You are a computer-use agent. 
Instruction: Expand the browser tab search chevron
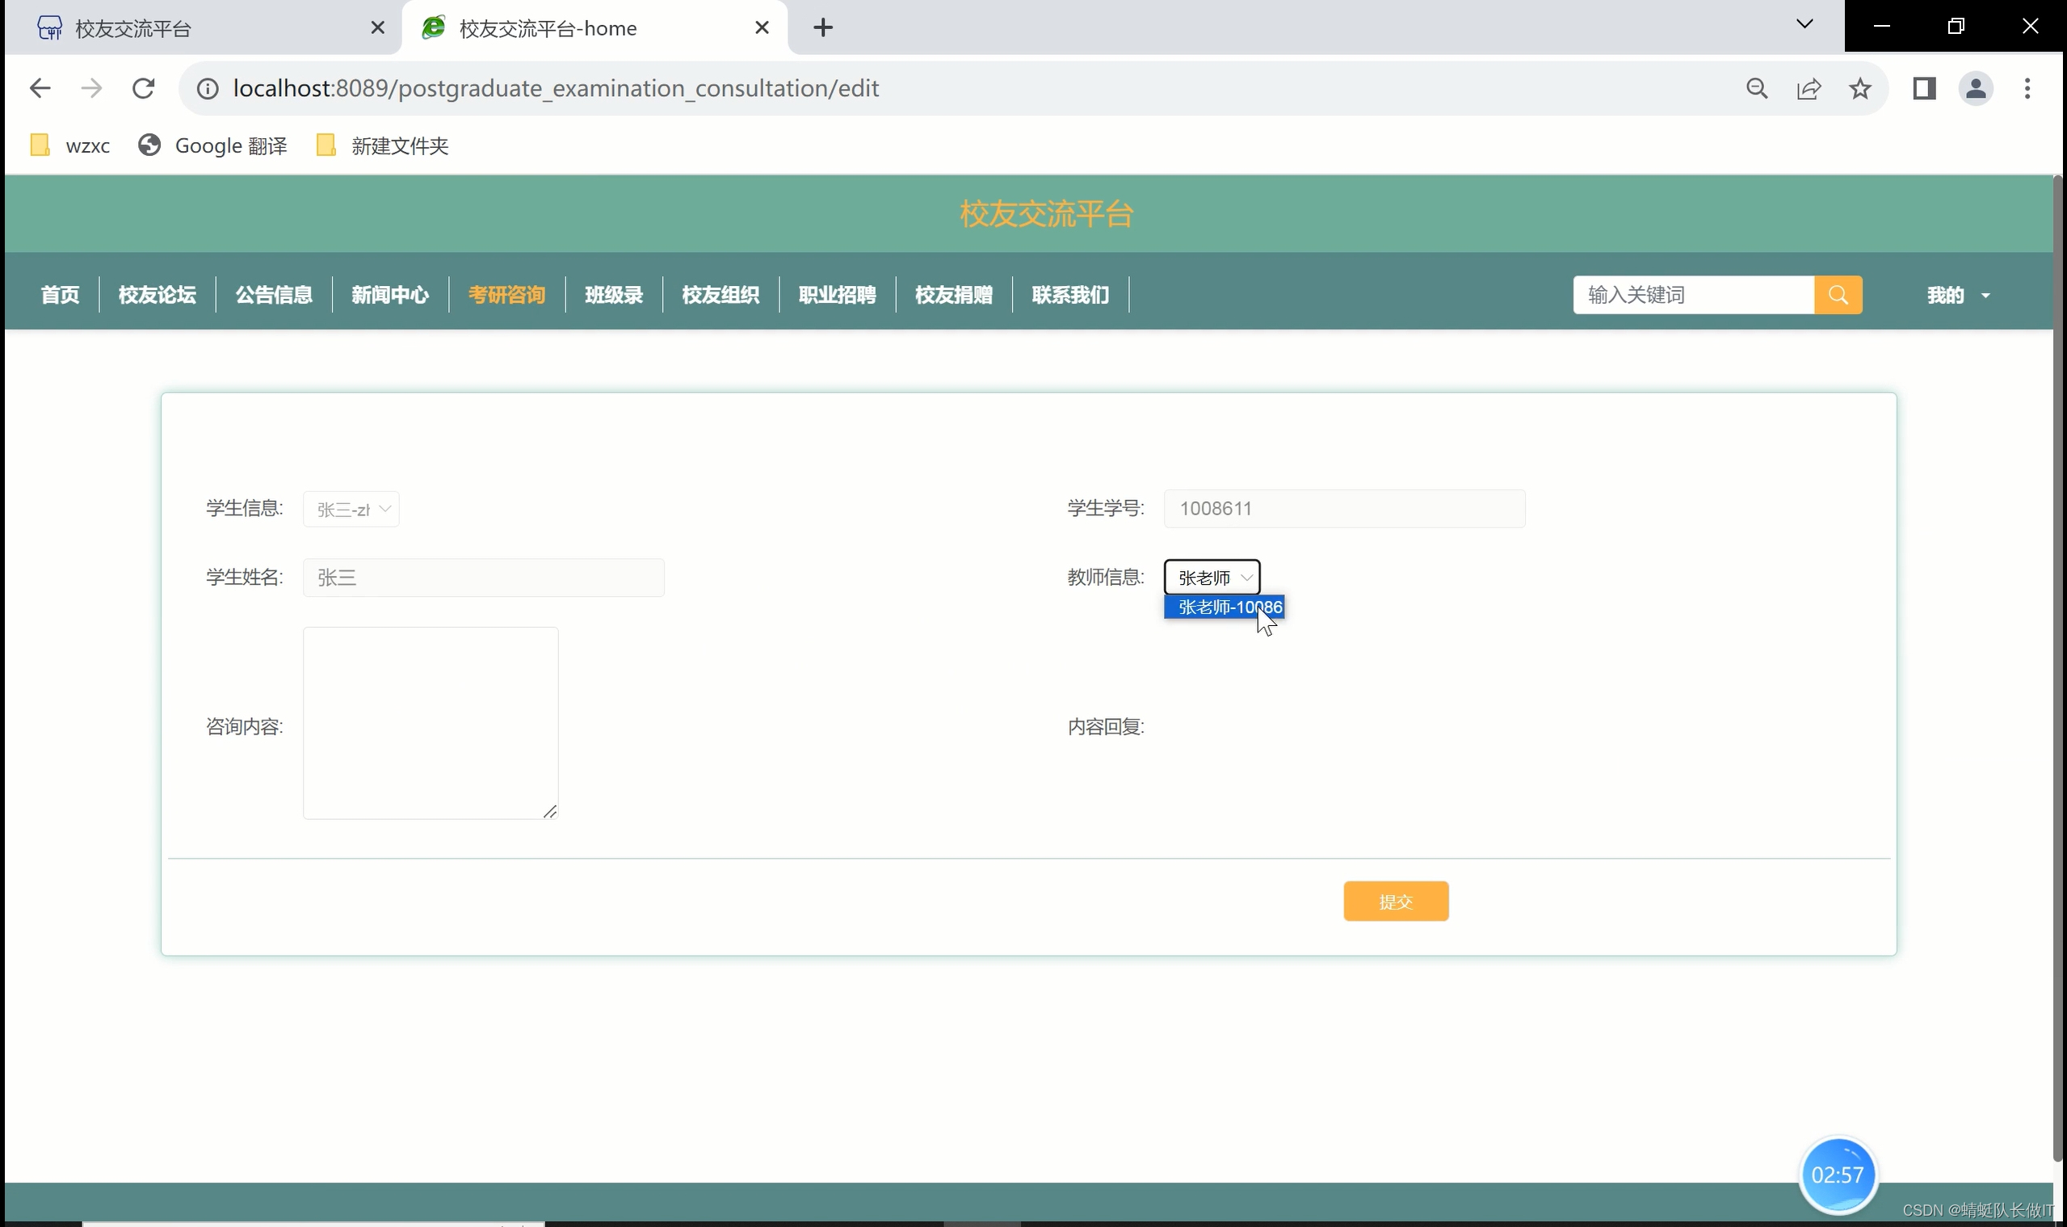pos(1804,25)
